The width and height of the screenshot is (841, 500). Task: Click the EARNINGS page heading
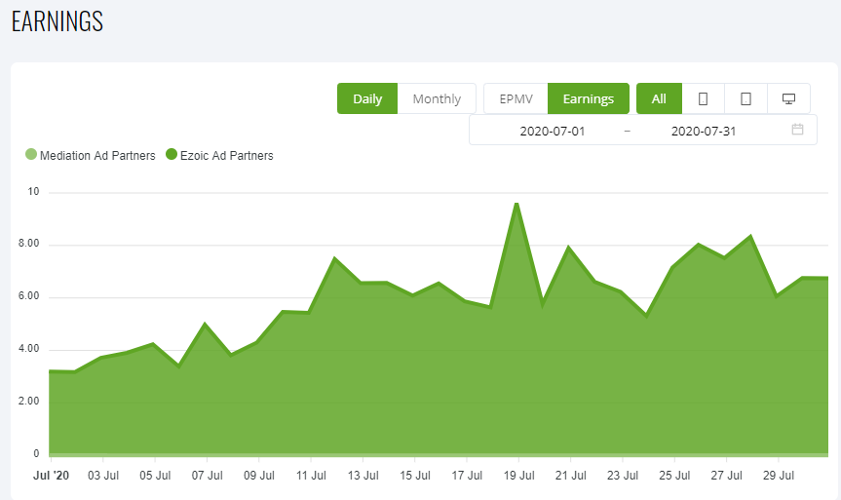tap(57, 21)
